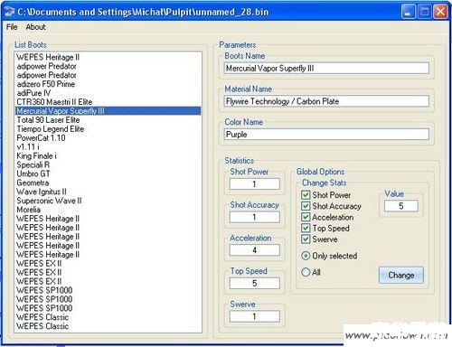Select adizero F50 Prime in boots list

tap(108, 84)
